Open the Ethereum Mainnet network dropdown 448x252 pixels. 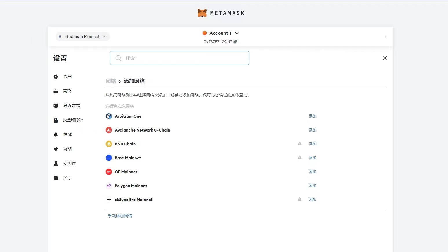[83, 36]
